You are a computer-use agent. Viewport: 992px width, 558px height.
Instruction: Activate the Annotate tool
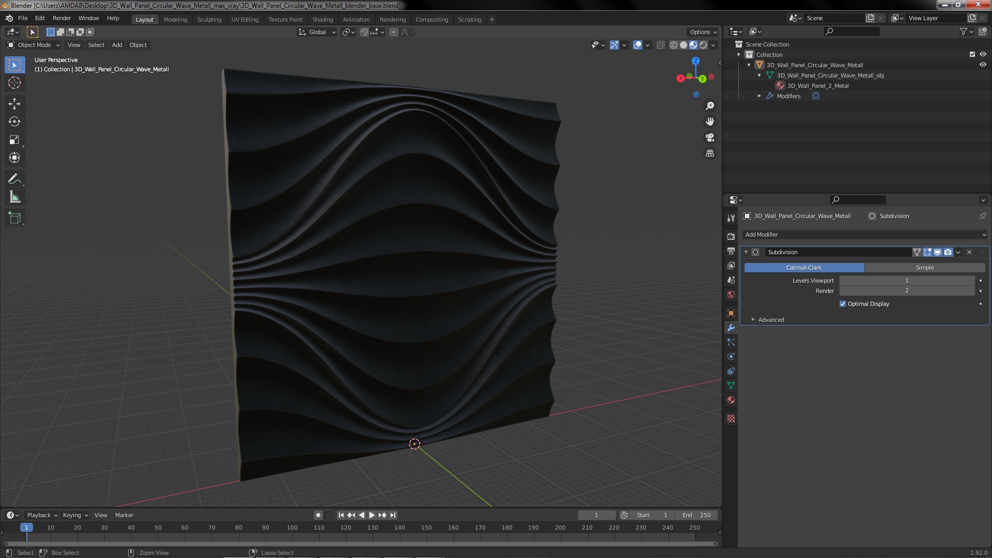(x=14, y=179)
